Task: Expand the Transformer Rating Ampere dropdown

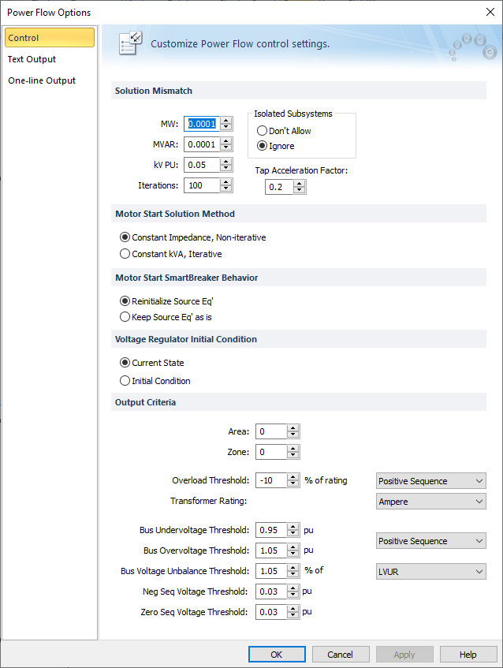Action: 430,502
